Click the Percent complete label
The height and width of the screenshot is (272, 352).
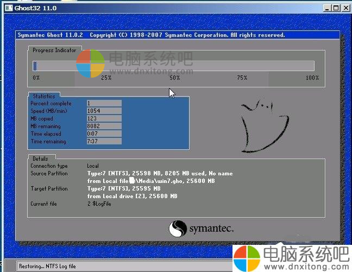coord(51,104)
